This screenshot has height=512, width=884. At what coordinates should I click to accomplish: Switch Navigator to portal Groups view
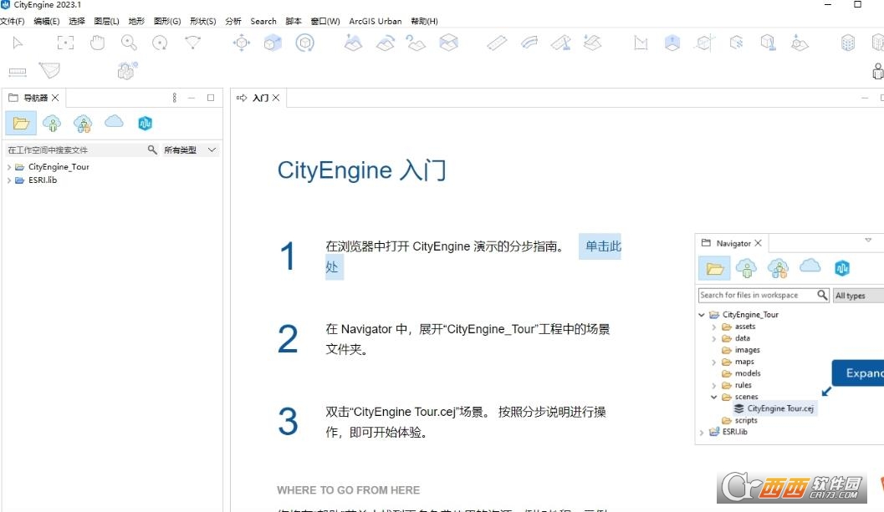coord(83,123)
